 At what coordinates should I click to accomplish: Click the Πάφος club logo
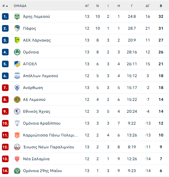17,28
